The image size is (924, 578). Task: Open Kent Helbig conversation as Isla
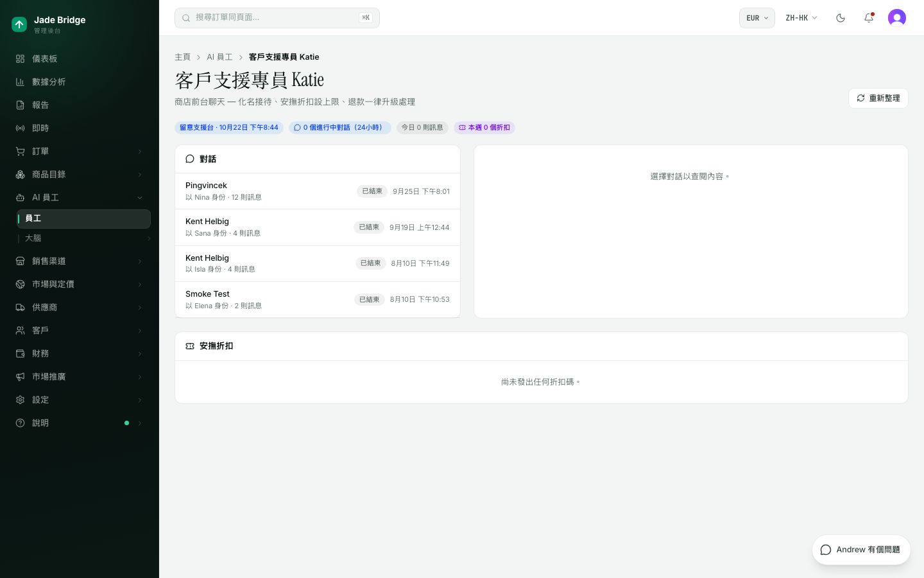(318, 263)
